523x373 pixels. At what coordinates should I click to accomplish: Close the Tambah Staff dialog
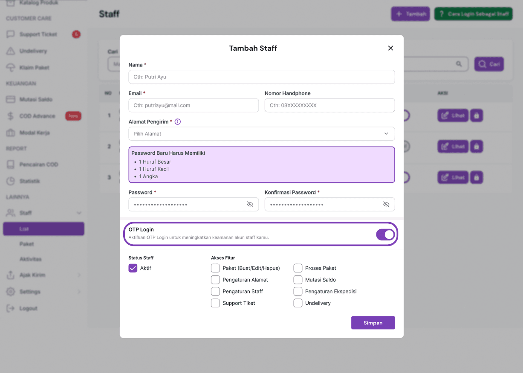390,48
